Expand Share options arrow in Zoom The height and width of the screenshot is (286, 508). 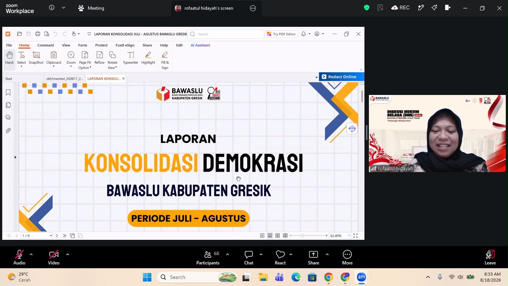[x=327, y=254]
